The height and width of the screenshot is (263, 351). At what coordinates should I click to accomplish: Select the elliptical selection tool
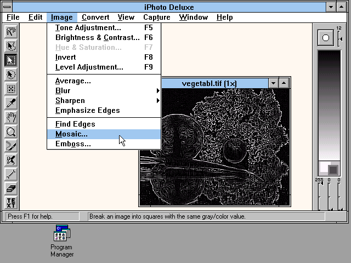(x=11, y=75)
